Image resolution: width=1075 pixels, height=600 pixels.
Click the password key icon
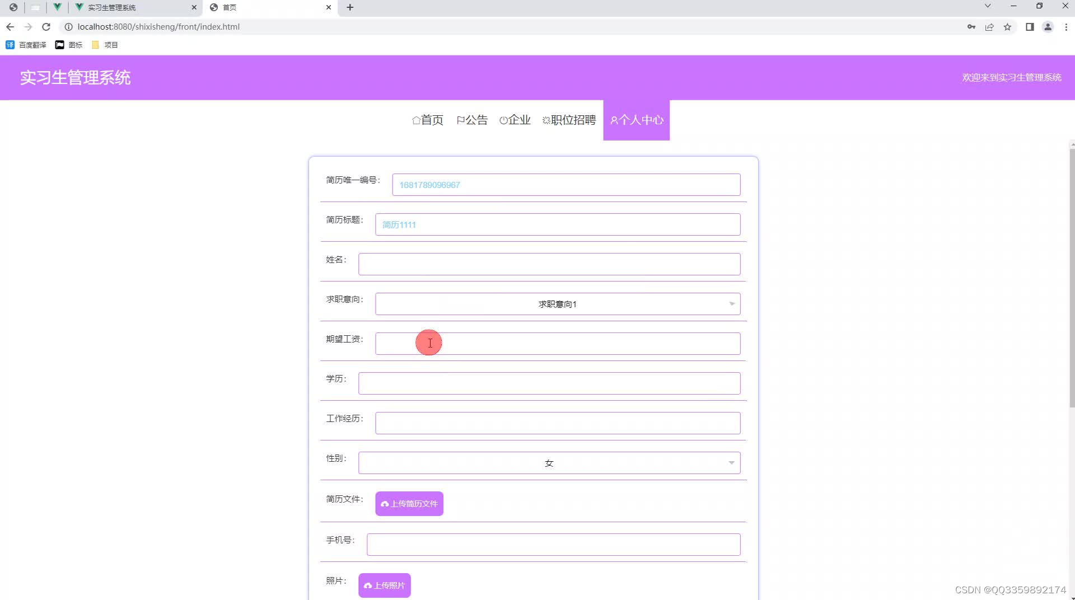click(971, 27)
